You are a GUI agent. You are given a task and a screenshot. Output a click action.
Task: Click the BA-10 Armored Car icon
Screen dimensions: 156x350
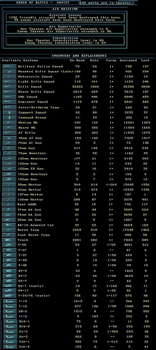pos(9,225)
